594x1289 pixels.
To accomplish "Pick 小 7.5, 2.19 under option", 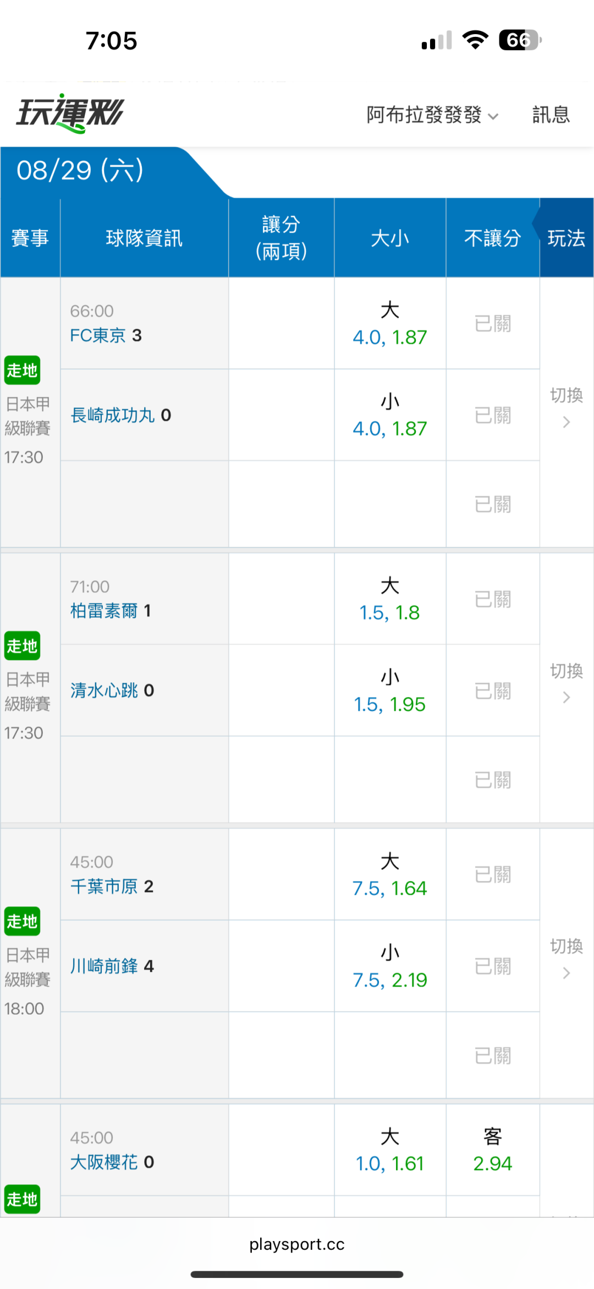I will tap(390, 966).
